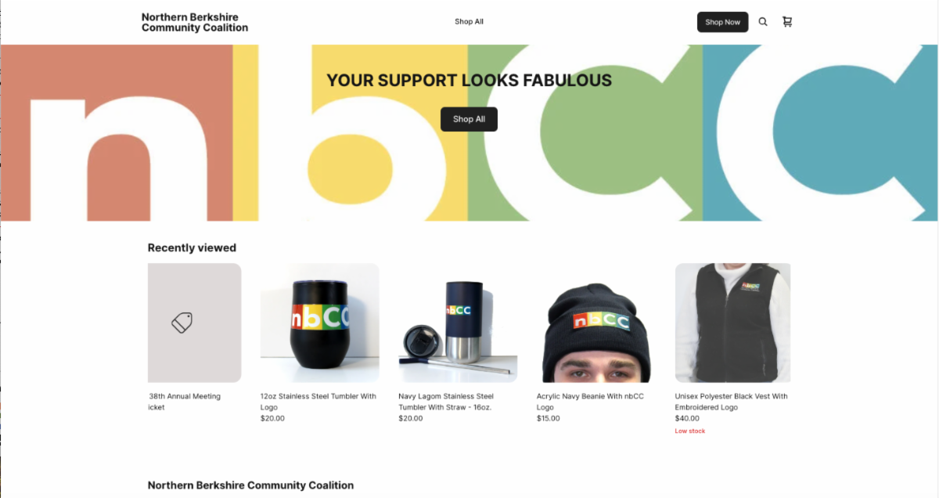The image size is (939, 498).
Task: Click the Recently viewed heading
Action: 192,247
